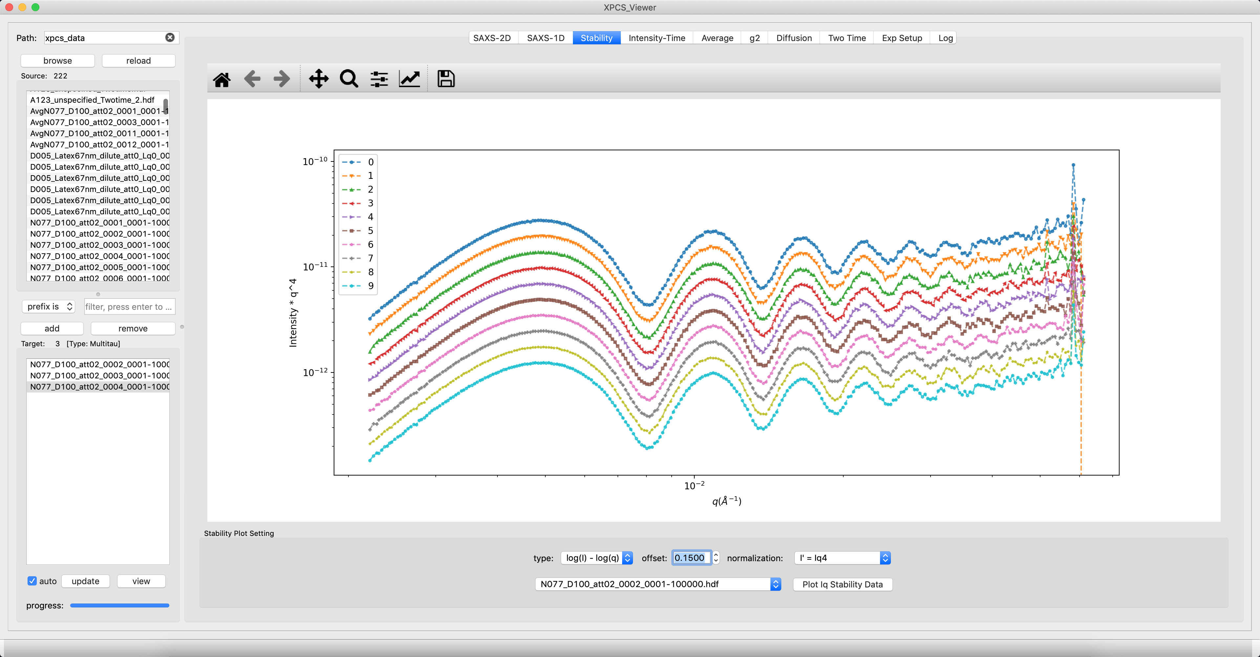Open the plot type log(I) - log(q) dropdown
The height and width of the screenshot is (657, 1260).
pyautogui.click(x=597, y=558)
